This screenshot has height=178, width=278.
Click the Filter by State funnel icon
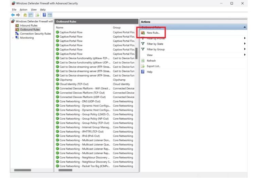pyautogui.click(x=143, y=44)
